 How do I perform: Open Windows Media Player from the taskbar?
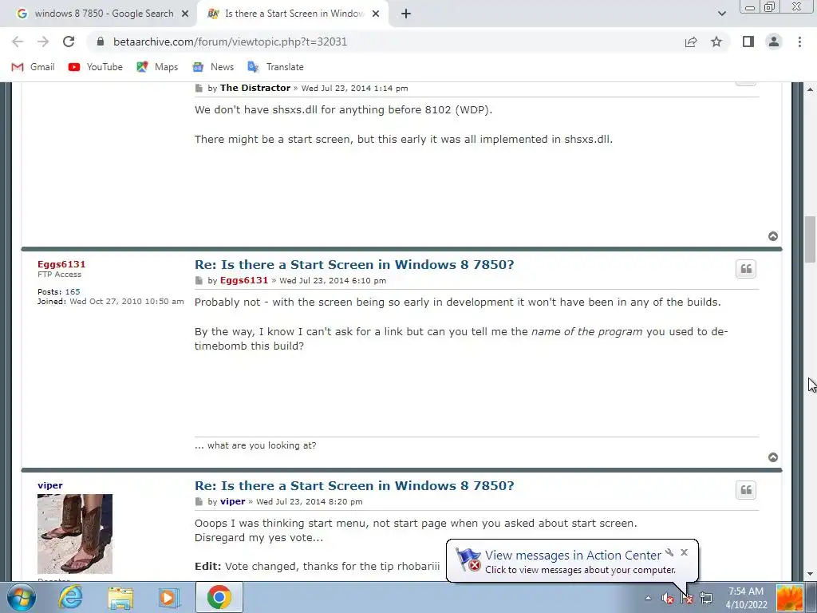point(169,597)
